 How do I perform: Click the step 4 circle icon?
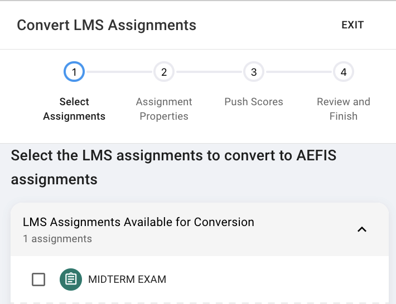click(x=344, y=72)
